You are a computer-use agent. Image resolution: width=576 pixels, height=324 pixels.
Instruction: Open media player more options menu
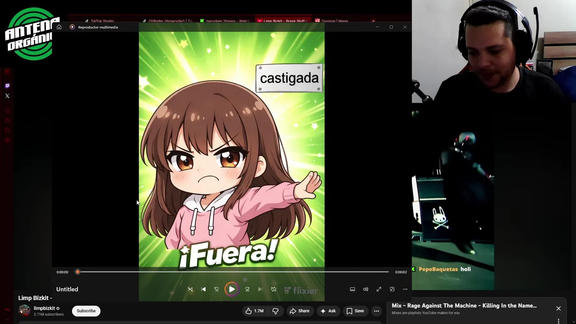pos(405,289)
